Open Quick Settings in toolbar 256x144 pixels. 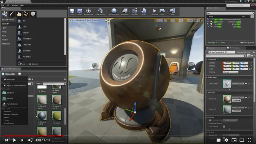[100, 12]
